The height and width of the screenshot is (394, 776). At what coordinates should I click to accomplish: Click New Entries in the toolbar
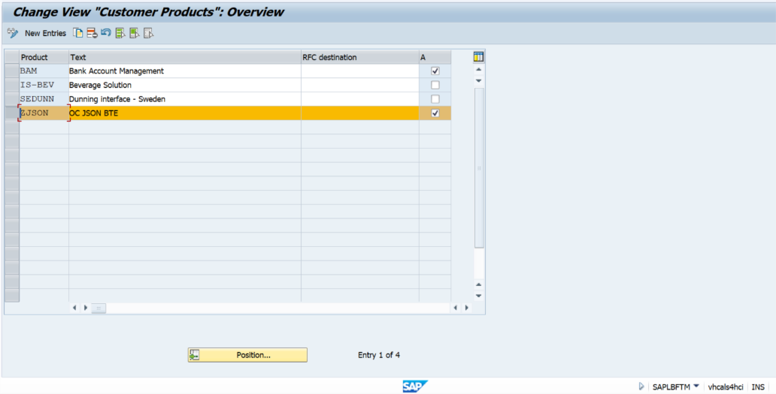(x=45, y=33)
